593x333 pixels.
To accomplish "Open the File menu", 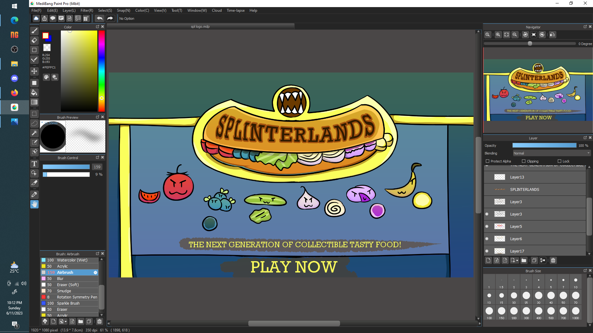I will [x=36, y=10].
